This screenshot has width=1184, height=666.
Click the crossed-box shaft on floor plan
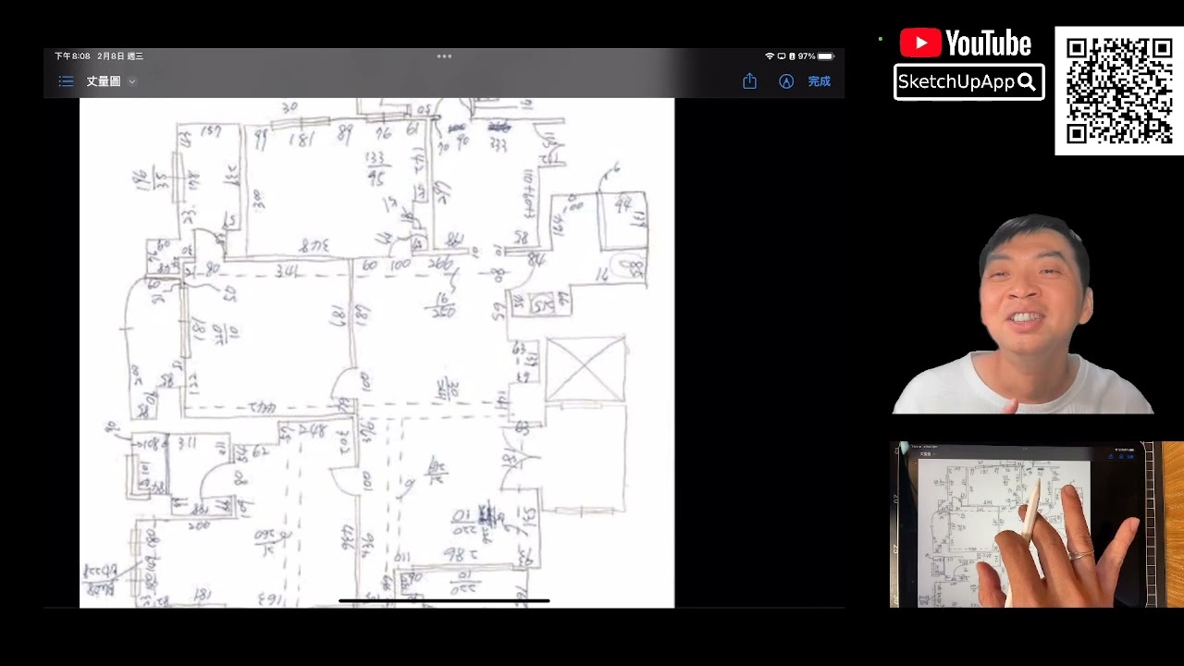click(585, 370)
